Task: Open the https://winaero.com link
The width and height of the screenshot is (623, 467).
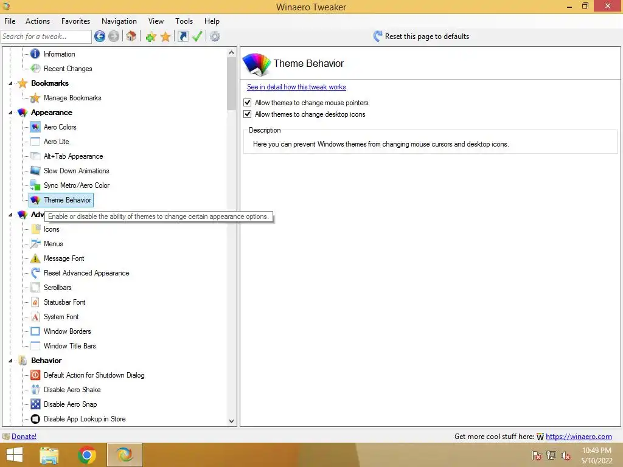Action: point(579,437)
